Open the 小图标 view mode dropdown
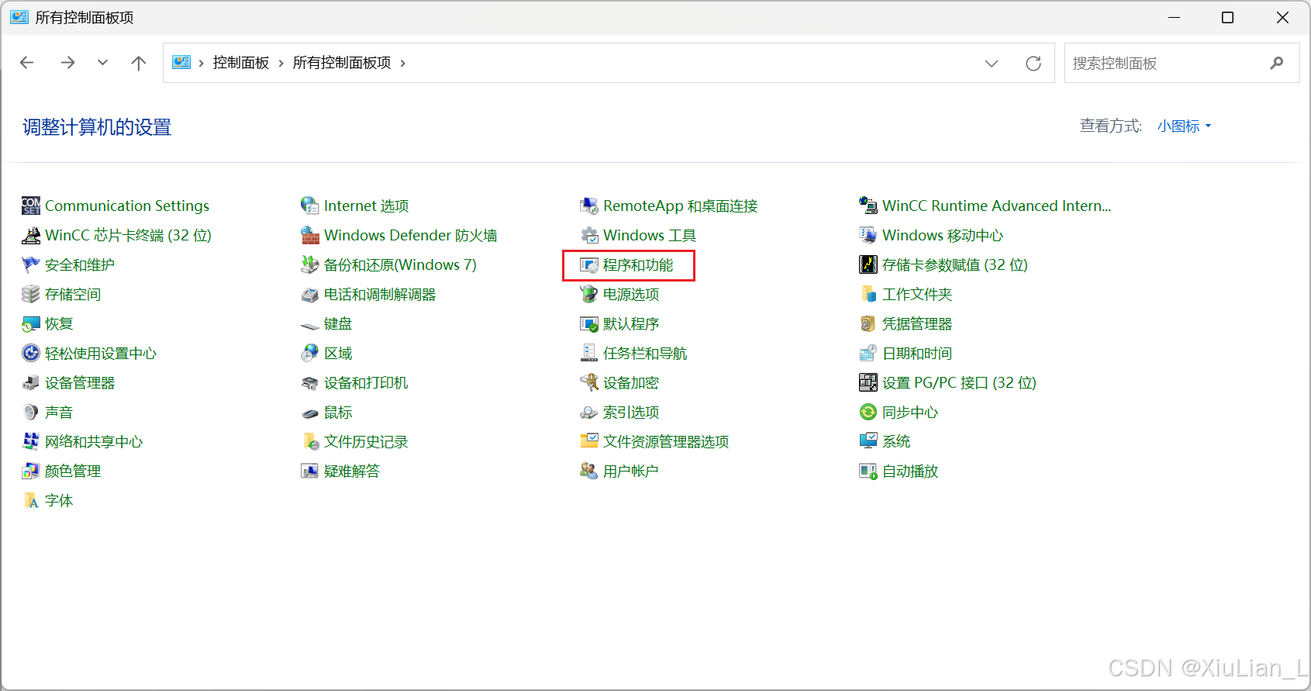1311x691 pixels. coord(1184,126)
